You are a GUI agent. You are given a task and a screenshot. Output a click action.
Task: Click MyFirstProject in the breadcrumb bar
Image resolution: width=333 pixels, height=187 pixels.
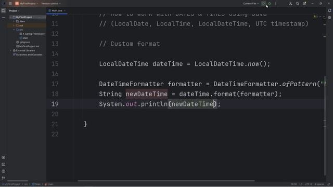coord(11,184)
